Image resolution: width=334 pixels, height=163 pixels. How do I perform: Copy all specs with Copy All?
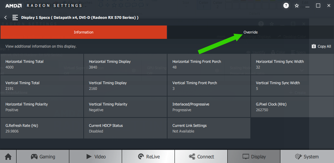point(321,46)
